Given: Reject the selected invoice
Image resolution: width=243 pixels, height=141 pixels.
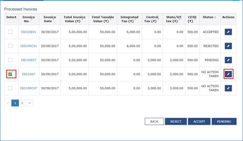Looking at the screenshot, I should pyautogui.click(x=176, y=122).
